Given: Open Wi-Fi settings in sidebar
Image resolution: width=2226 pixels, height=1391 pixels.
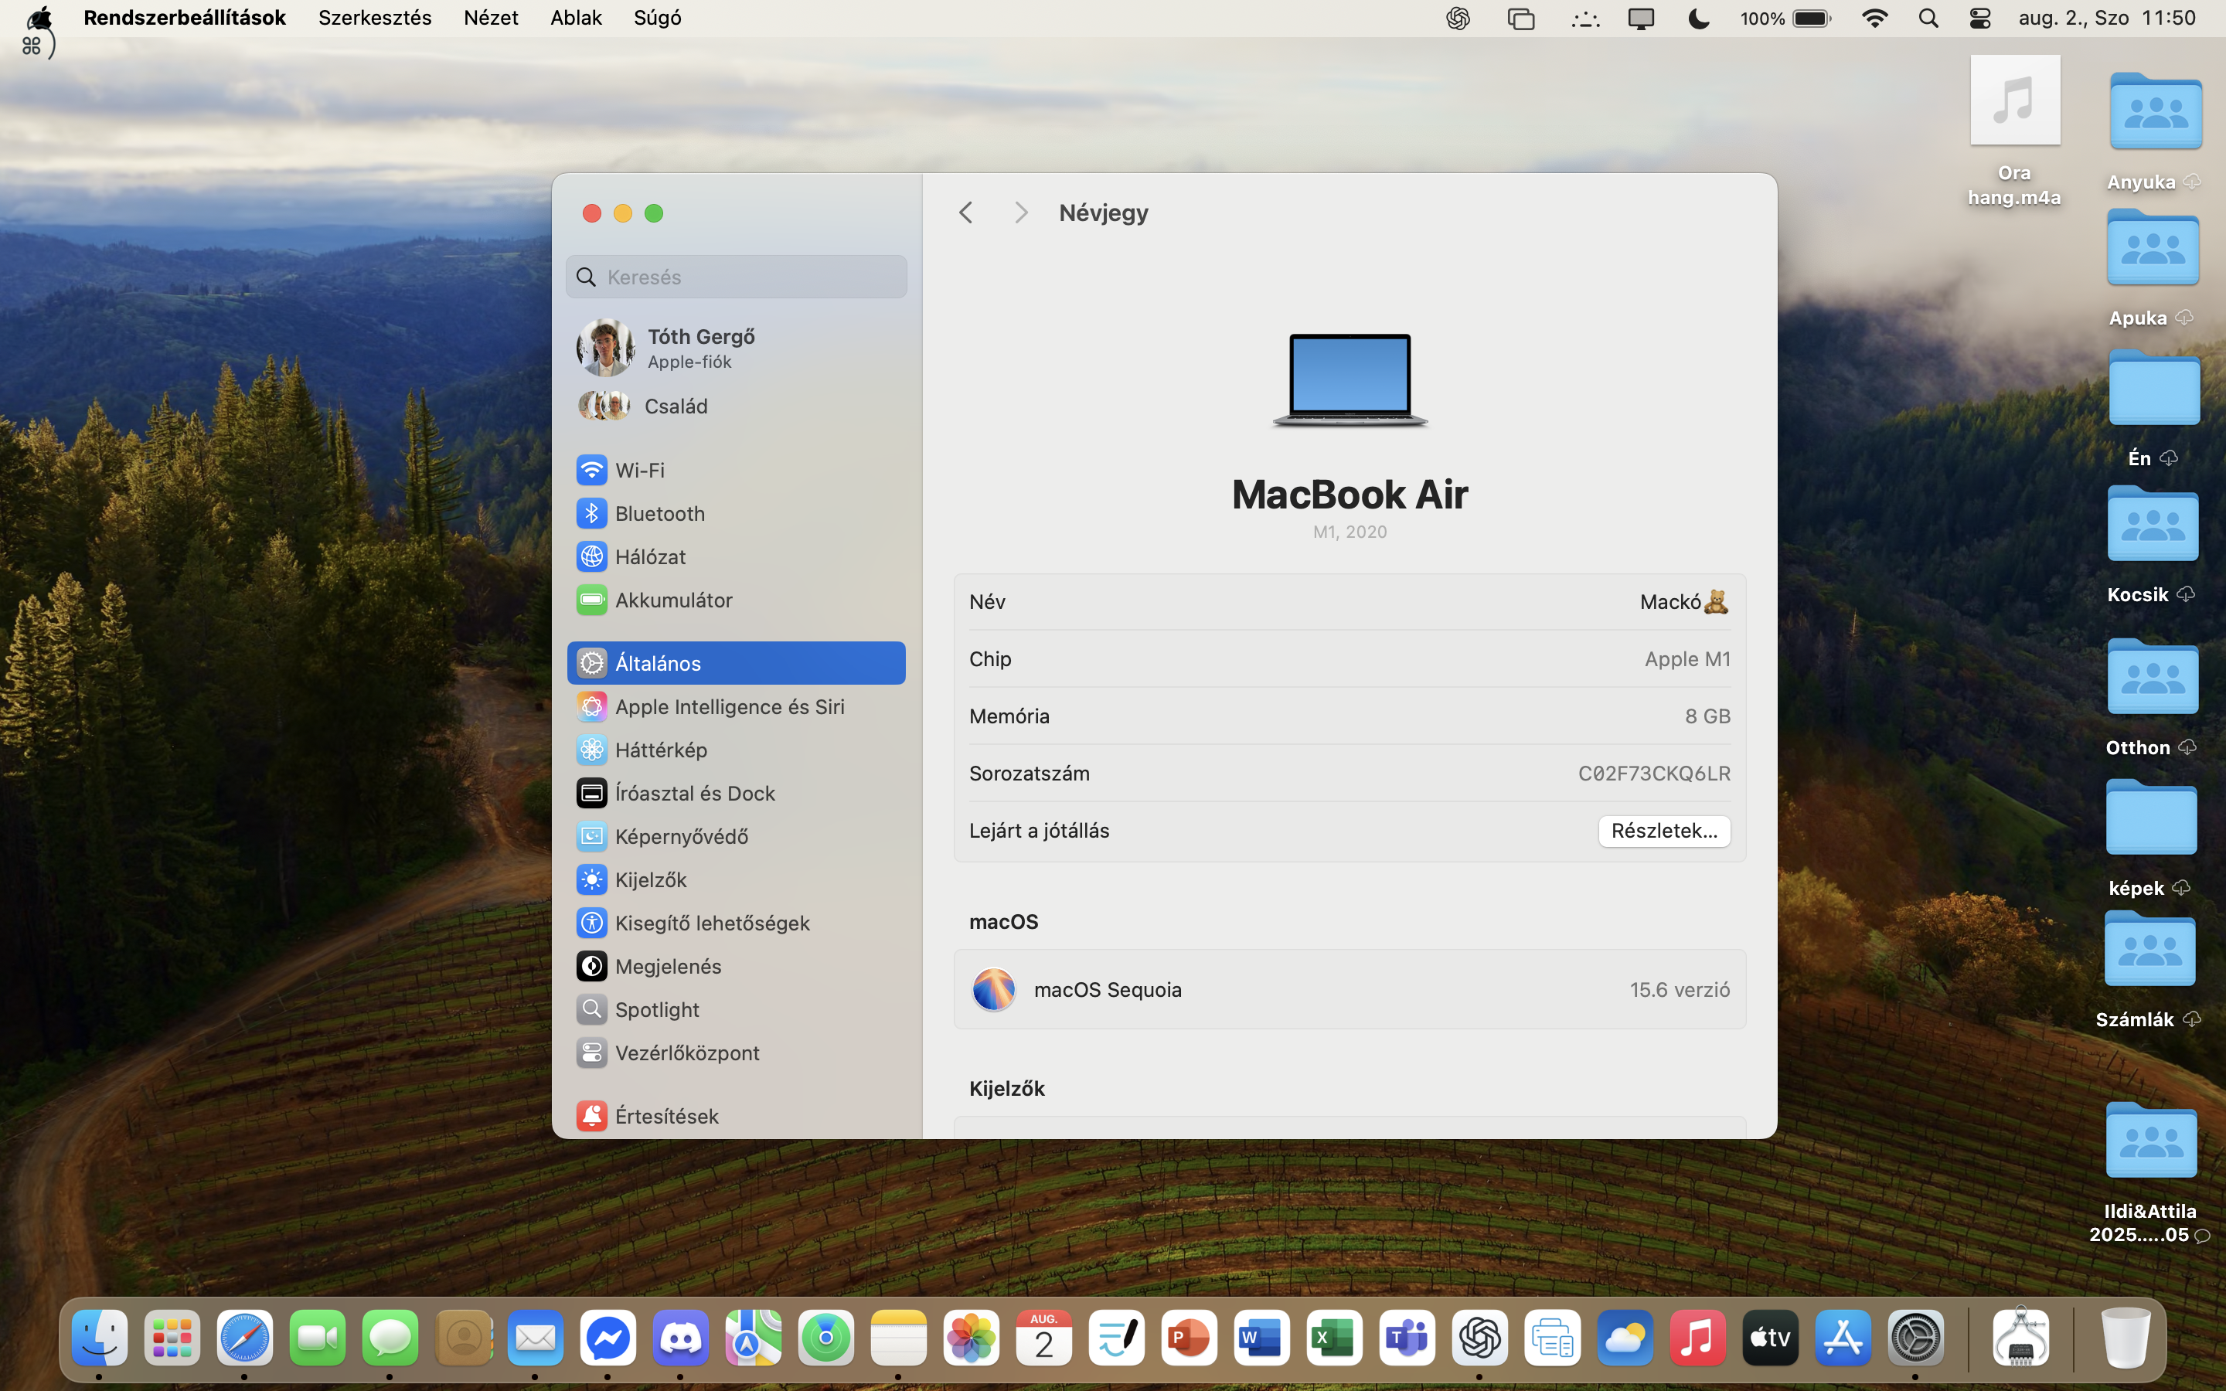Looking at the screenshot, I should coord(736,470).
